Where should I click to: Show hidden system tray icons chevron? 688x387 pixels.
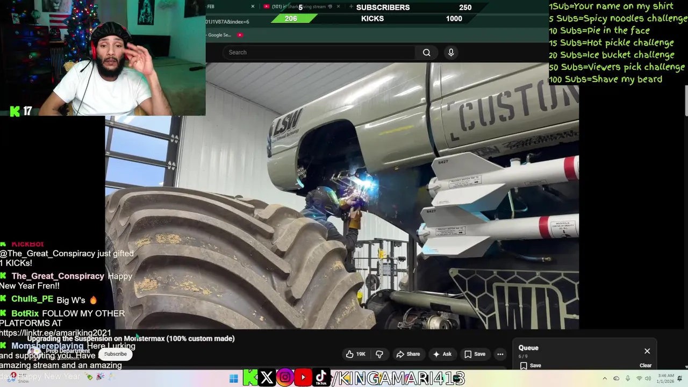point(605,378)
